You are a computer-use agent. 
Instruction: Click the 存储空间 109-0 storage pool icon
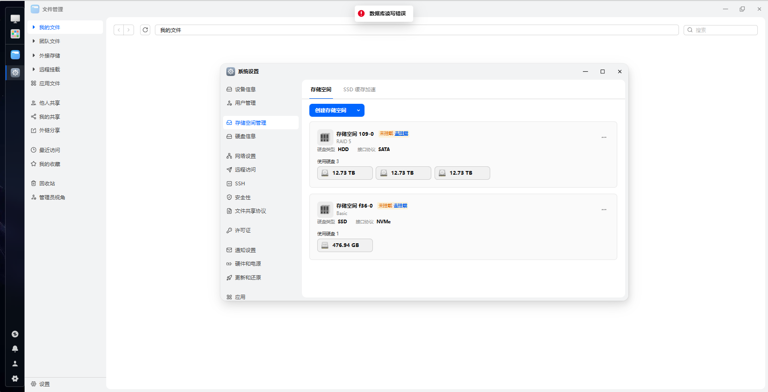pyautogui.click(x=325, y=138)
